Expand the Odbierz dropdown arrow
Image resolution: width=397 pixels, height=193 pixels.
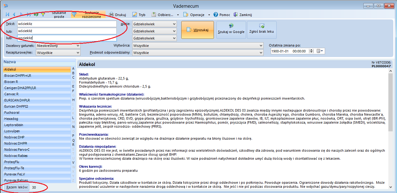click(178, 15)
